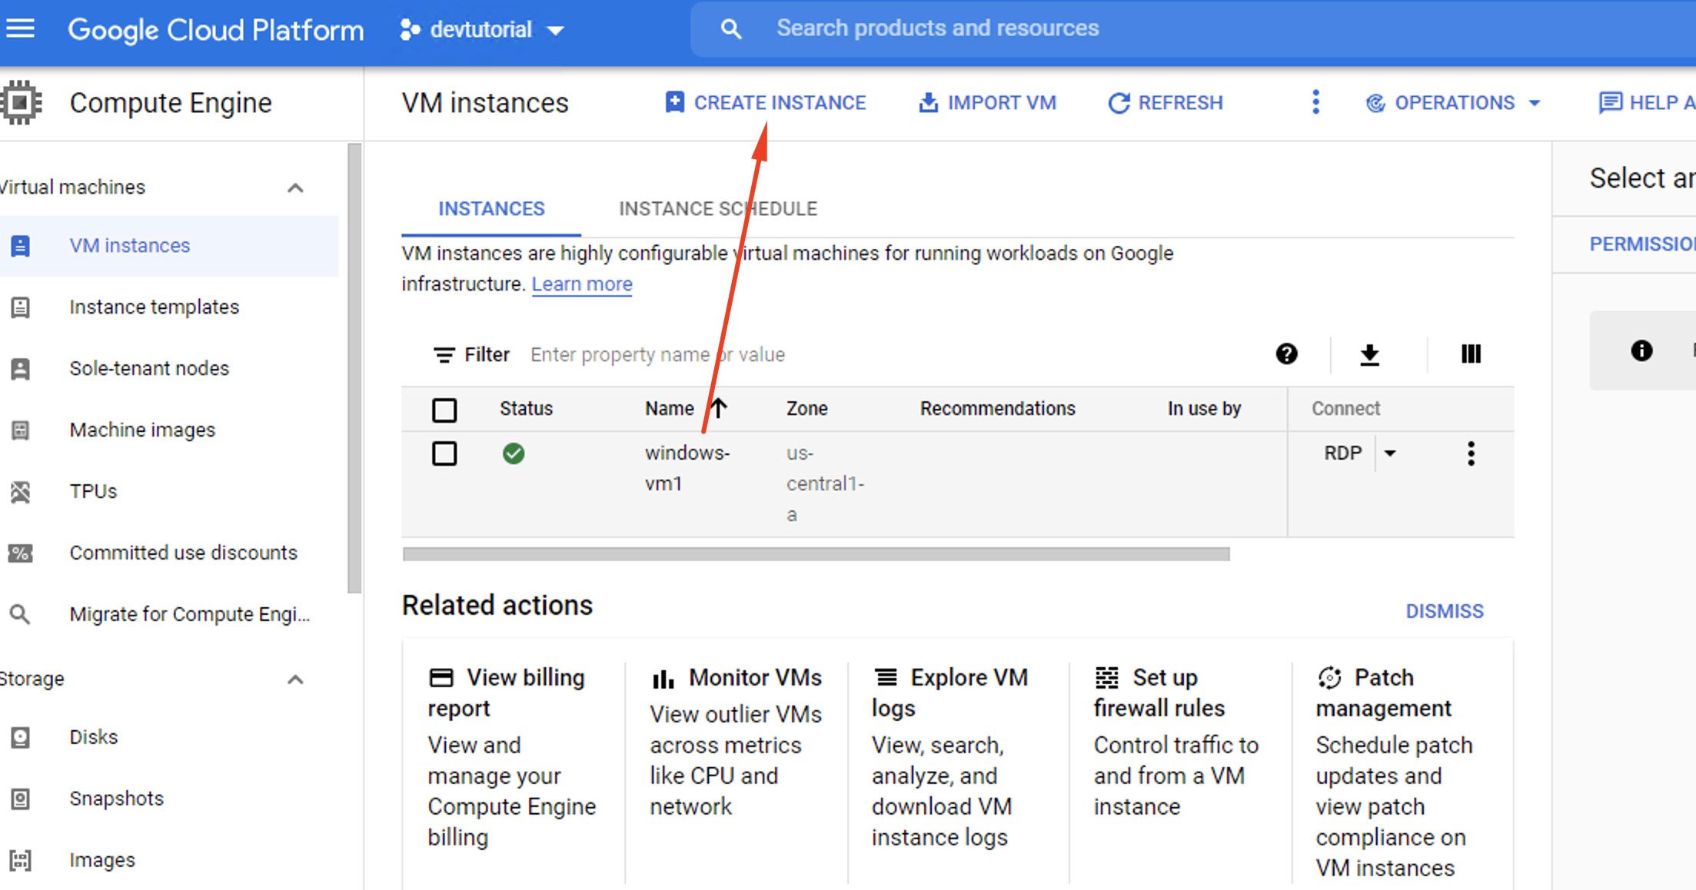This screenshot has height=890, width=1696.
Task: Open the more actions vertical dots in toolbar
Action: (1315, 102)
